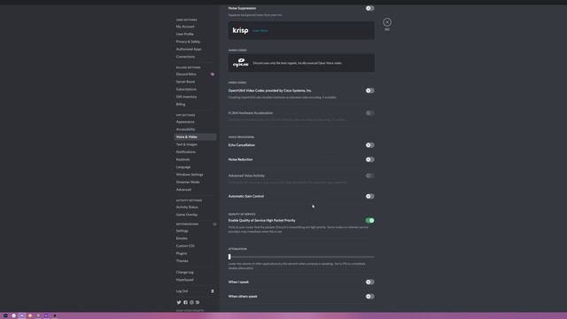Screen dimensions: 567x319
Task: Click the log out icon beside Log Out
Action: 213,292
